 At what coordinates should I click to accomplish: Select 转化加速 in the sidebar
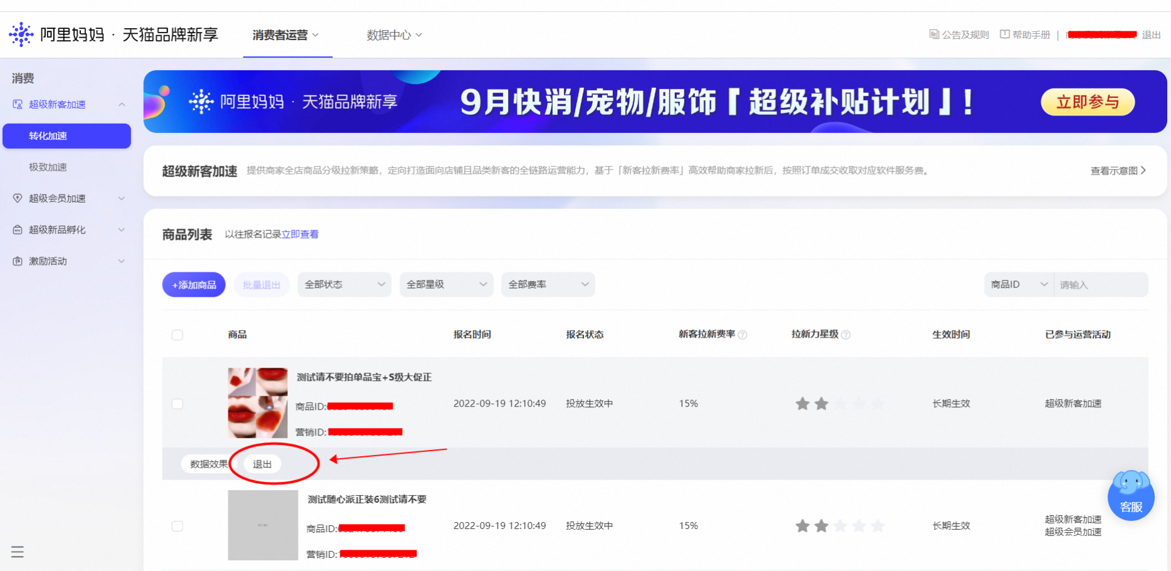tap(66, 136)
